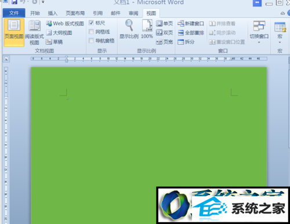Enable the Navigation Pane (导航窗格) checkbox
The height and width of the screenshot is (224, 290).
(91, 41)
